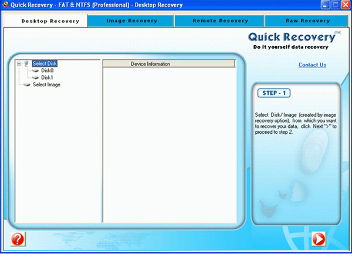Image resolution: width=352 pixels, height=254 pixels.
Task: Click the Select Image drive icon
Action: pyautogui.click(x=26, y=84)
